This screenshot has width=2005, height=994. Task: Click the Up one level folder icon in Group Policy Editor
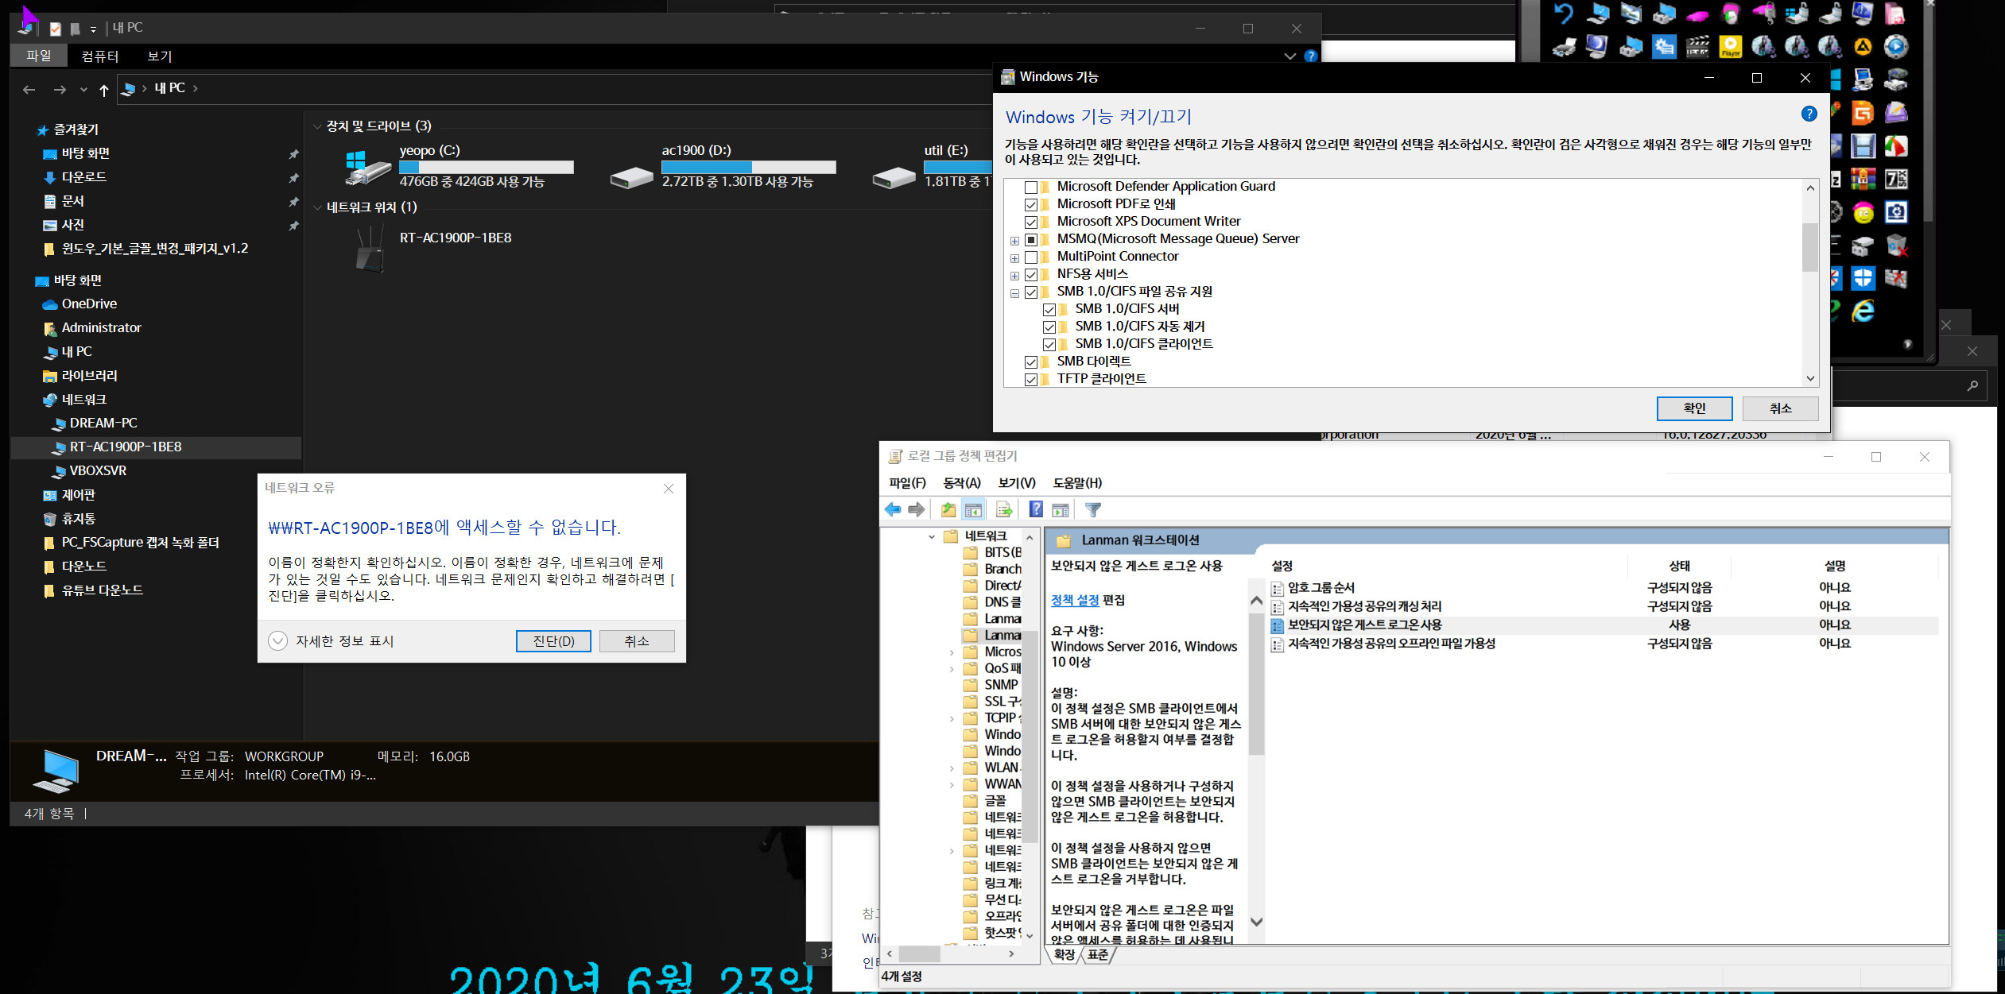948,510
